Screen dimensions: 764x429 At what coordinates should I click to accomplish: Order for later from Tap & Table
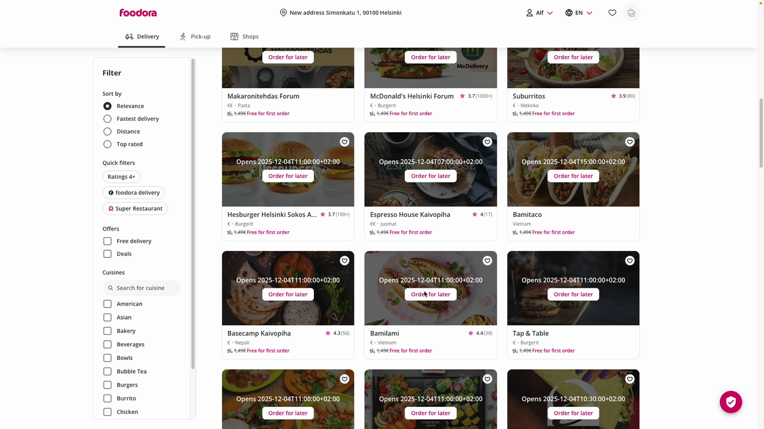pos(573,294)
